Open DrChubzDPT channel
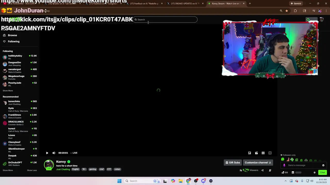330x185 pixels. click(x=20, y=164)
